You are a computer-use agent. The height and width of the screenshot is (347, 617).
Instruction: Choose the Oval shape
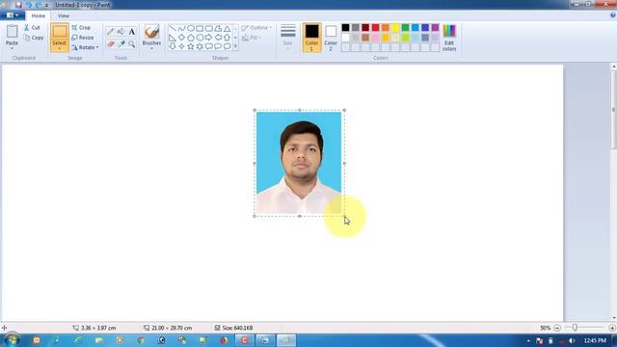click(x=191, y=29)
